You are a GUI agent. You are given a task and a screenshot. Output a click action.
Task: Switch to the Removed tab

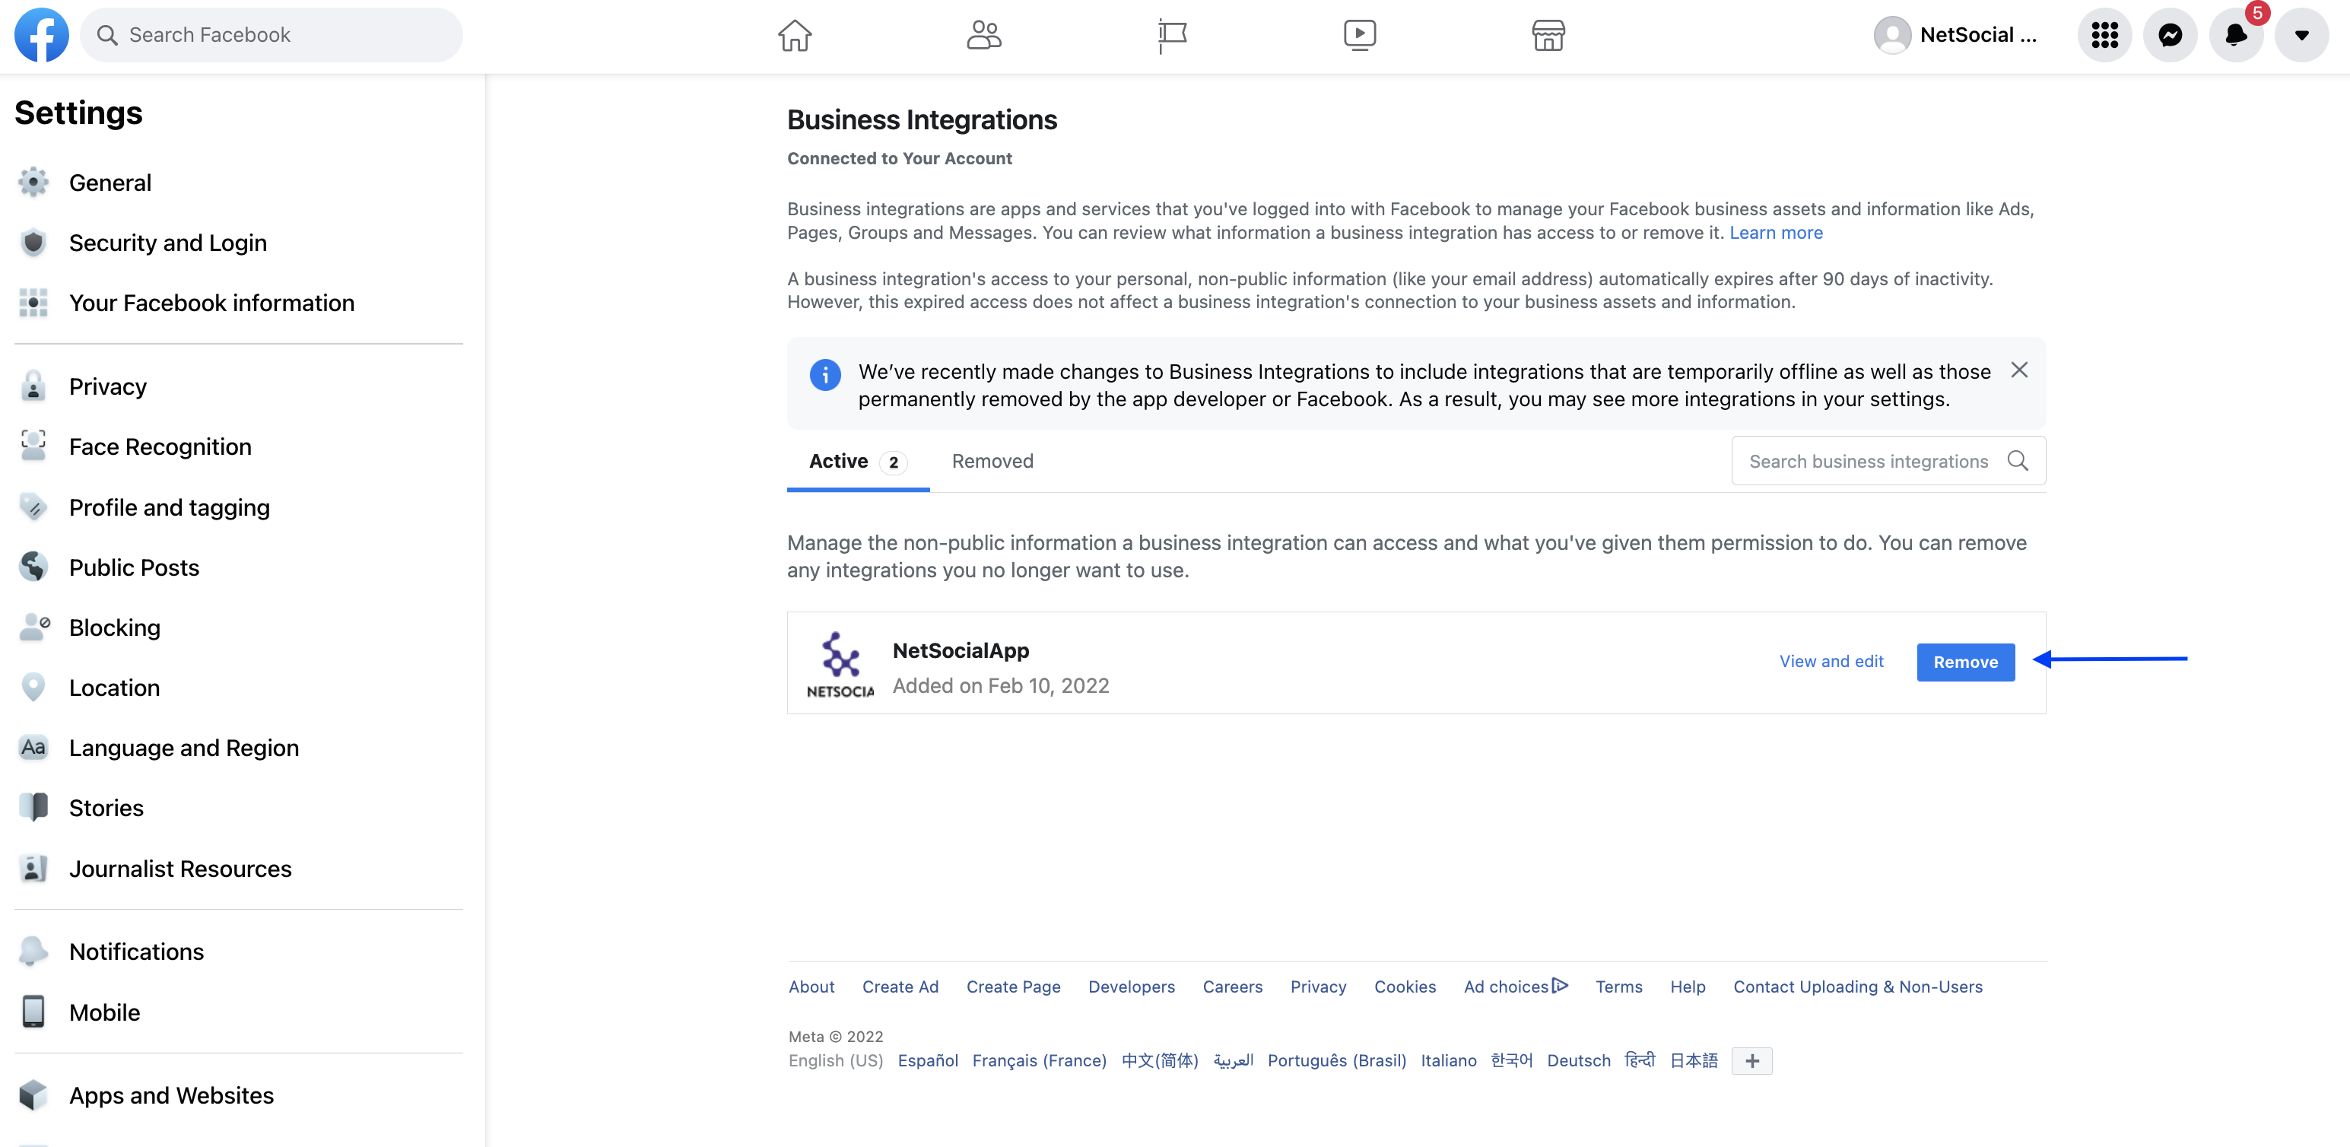point(992,461)
